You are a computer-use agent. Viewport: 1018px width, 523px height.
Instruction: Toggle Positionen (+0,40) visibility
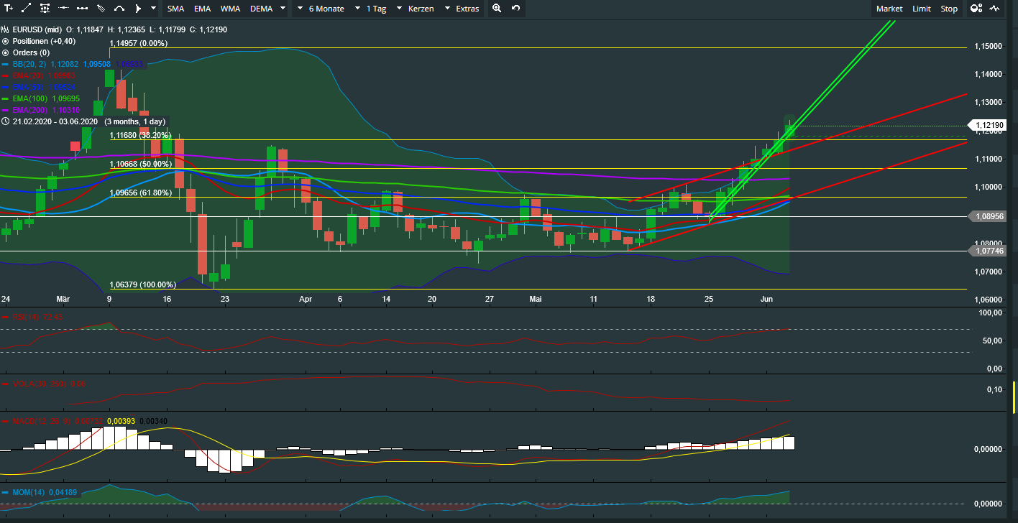[6, 41]
